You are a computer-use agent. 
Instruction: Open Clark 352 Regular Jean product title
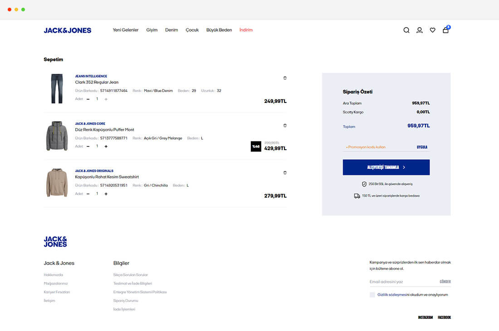(x=97, y=82)
